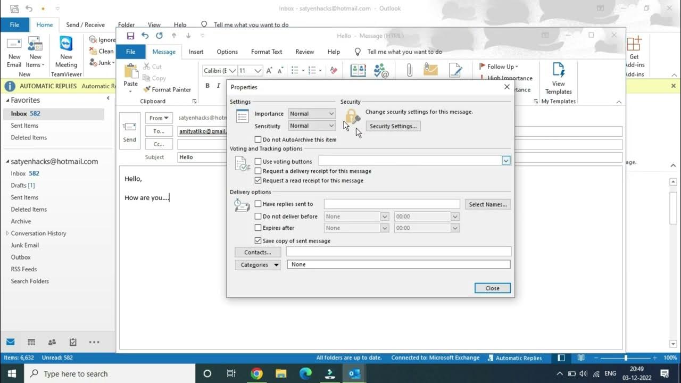Open File Explorer from the taskbar
The height and width of the screenshot is (383, 681).
click(281, 373)
